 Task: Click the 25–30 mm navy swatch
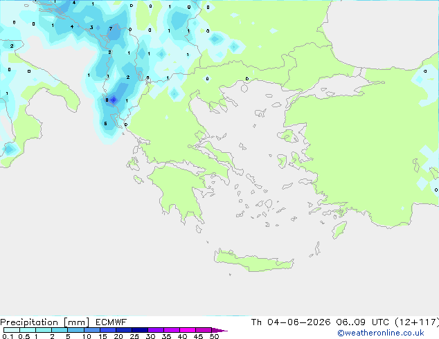[139, 330]
